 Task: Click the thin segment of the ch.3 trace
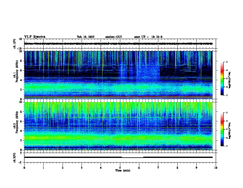tap(133, 158)
